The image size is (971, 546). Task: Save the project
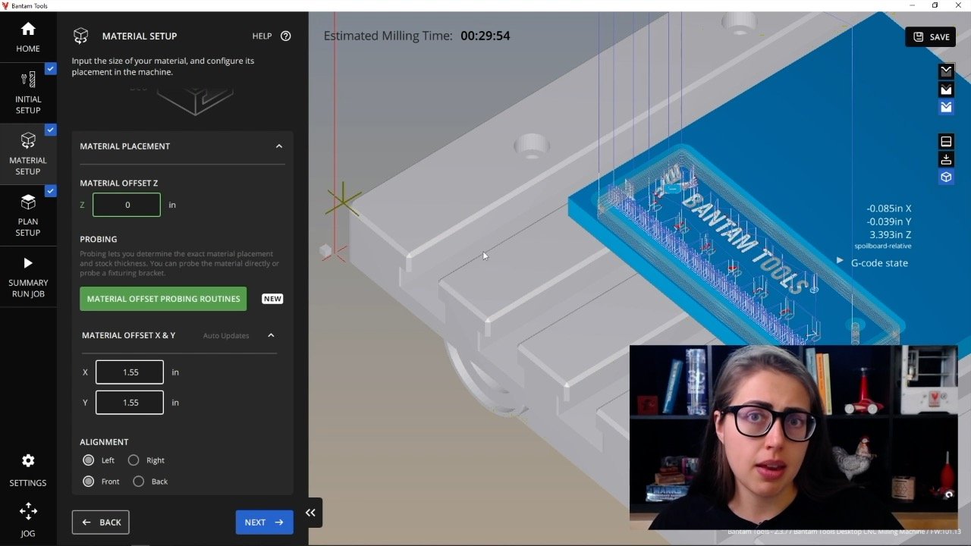pyautogui.click(x=930, y=36)
